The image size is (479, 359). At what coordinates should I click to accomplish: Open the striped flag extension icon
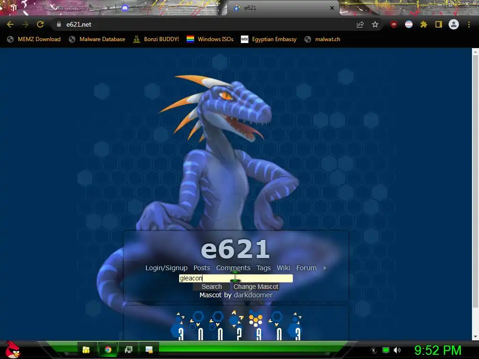pyautogui.click(x=409, y=24)
